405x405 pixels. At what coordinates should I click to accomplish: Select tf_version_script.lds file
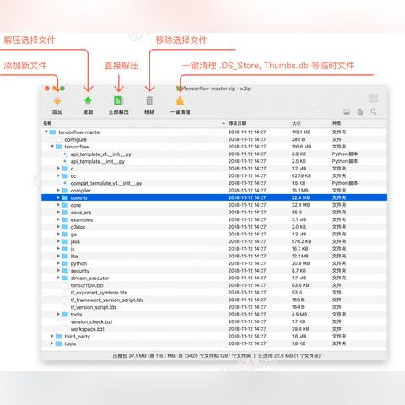coord(214,307)
